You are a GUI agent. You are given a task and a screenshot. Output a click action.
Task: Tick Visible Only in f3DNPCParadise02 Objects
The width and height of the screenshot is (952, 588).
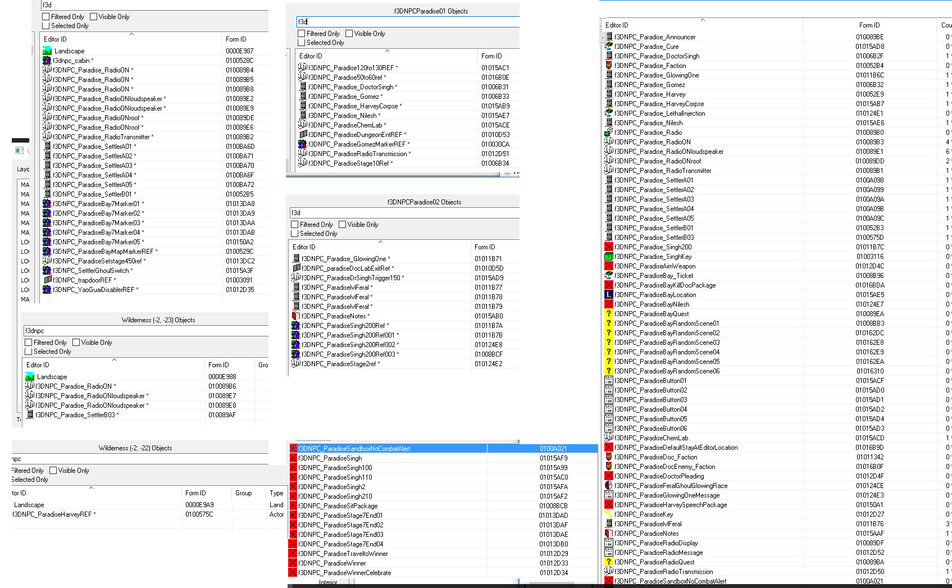click(x=343, y=225)
